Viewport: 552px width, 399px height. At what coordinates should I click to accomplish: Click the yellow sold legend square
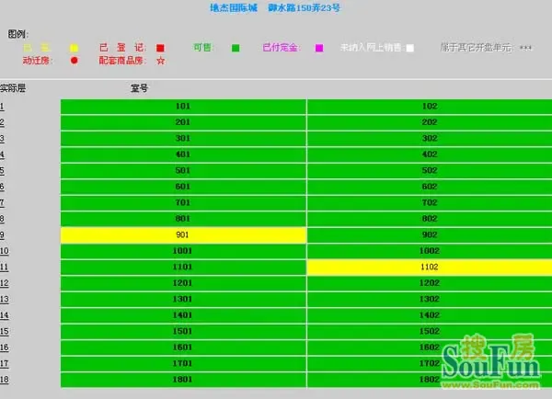click(74, 48)
